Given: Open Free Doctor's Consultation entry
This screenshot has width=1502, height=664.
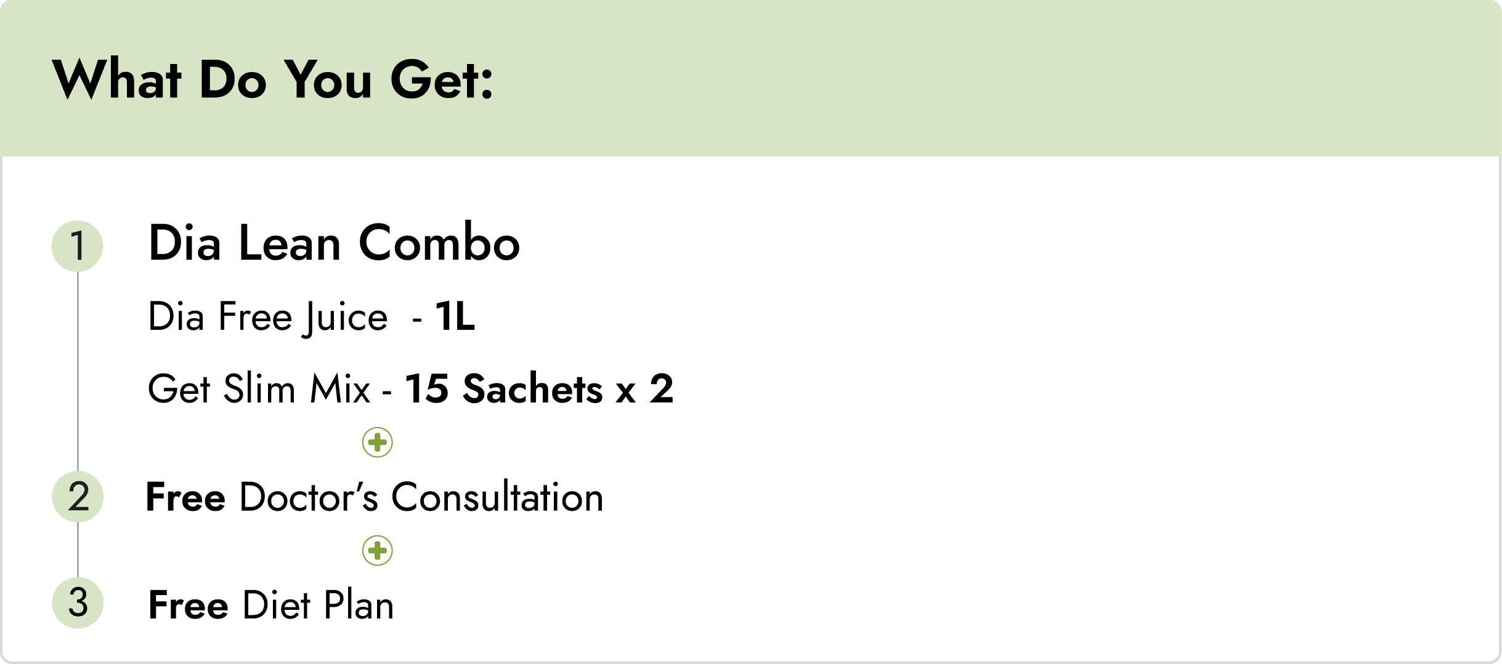Looking at the screenshot, I should 375,497.
